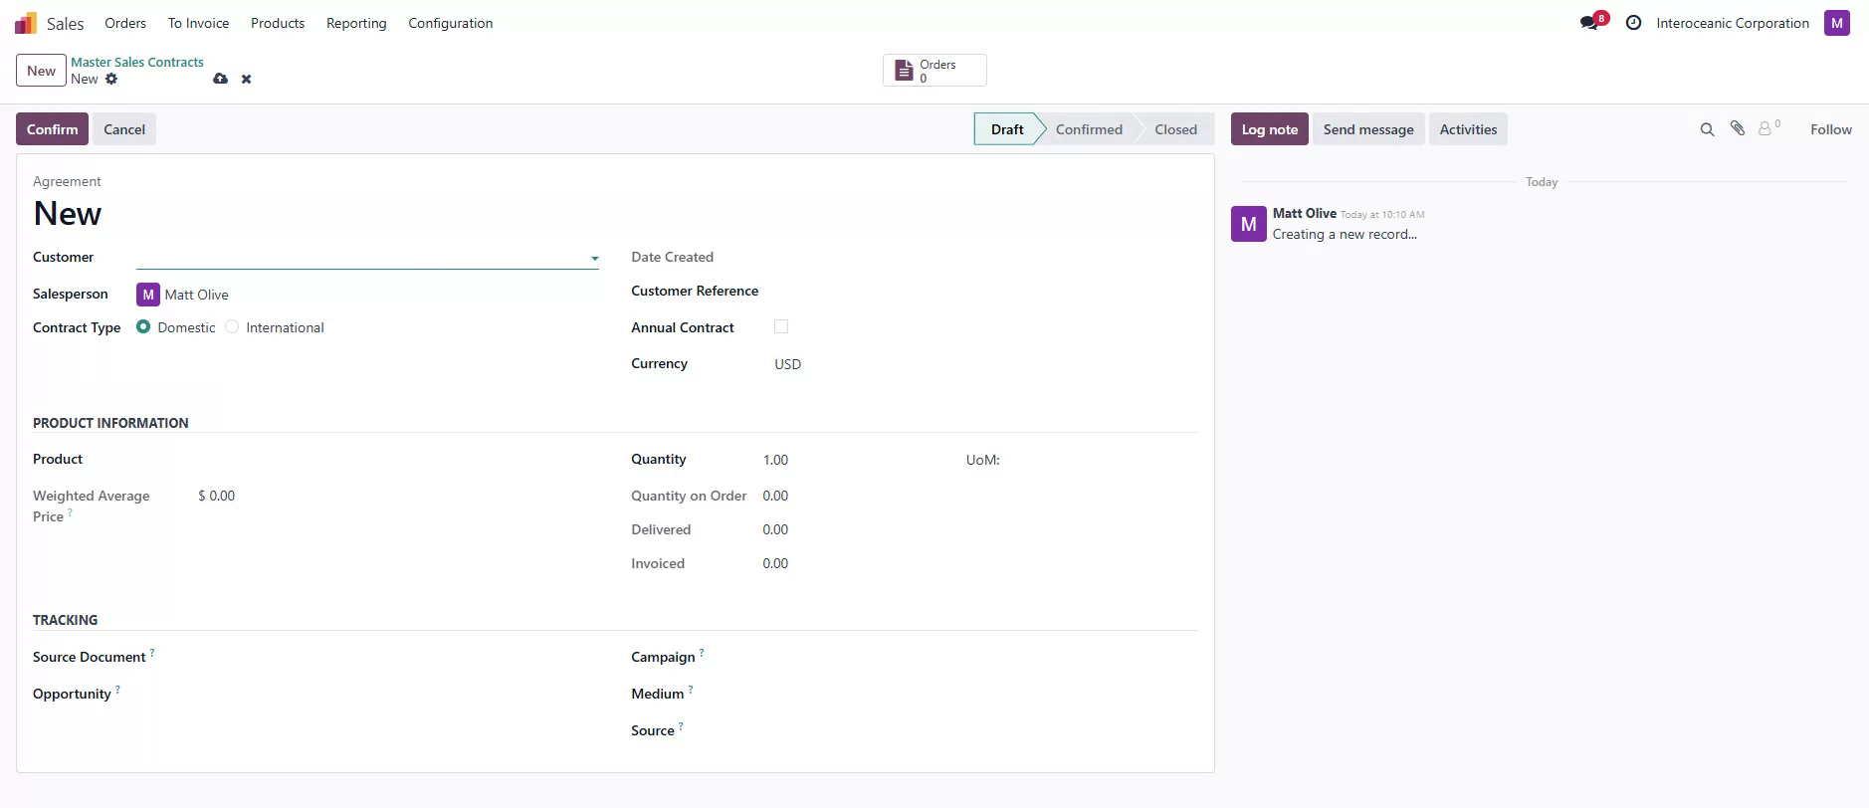
Task: Click Send message button
Action: tap(1368, 129)
